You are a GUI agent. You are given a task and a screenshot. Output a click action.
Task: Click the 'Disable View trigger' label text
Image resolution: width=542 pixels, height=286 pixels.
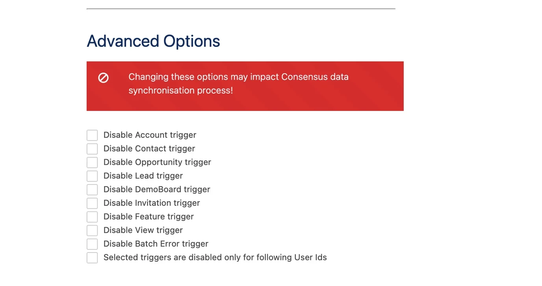(x=143, y=230)
